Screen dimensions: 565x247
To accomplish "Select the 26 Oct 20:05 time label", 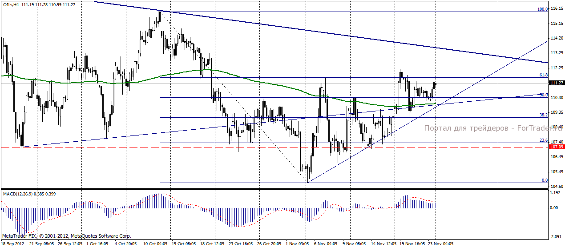I will coord(269,244).
